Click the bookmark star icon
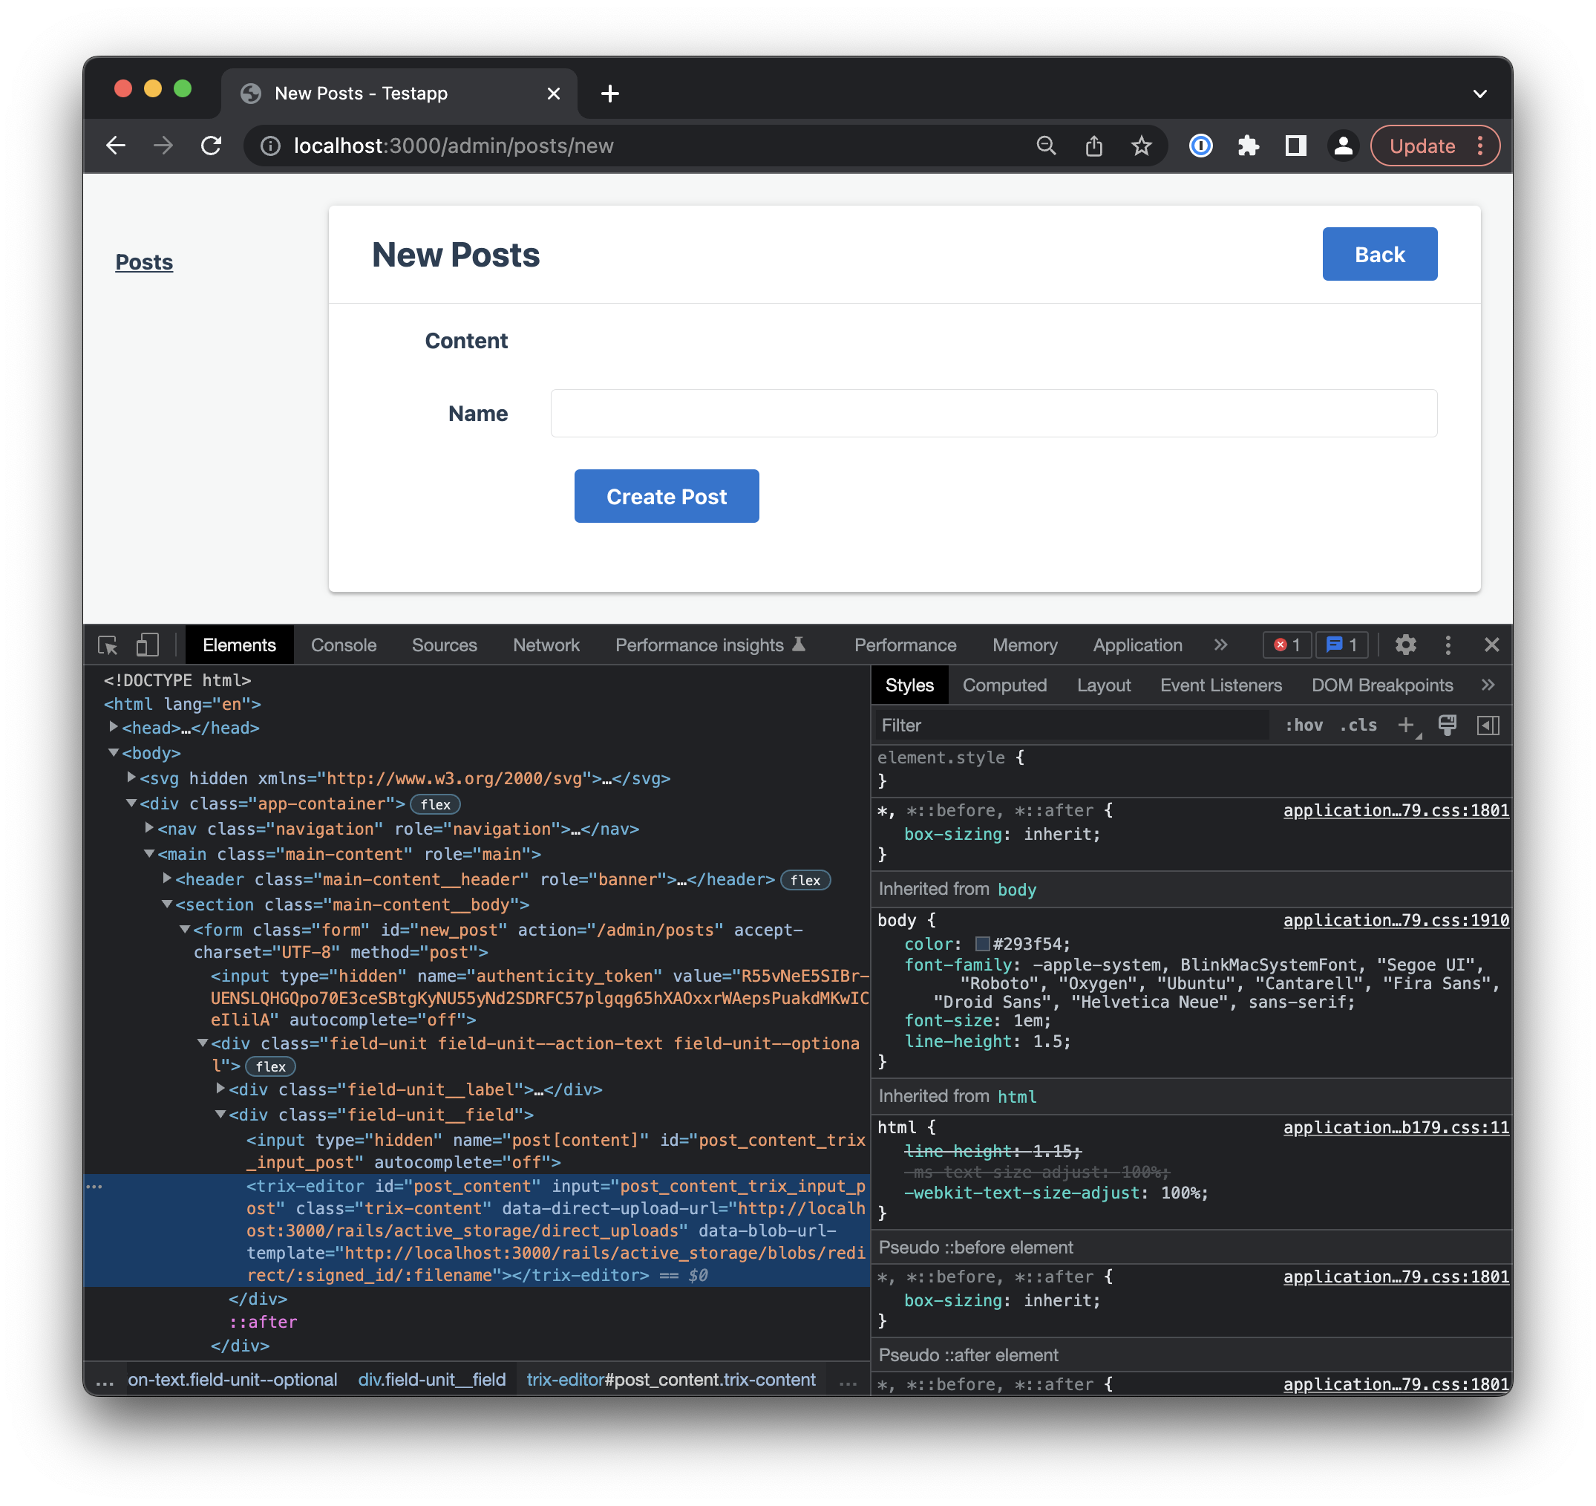Viewport: 1596px width, 1506px height. pos(1141,146)
